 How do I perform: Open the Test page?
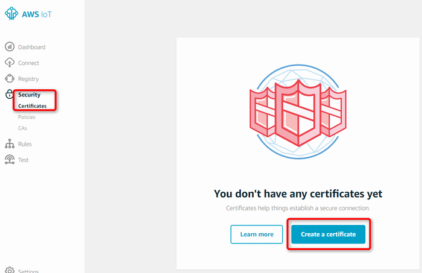pos(23,160)
